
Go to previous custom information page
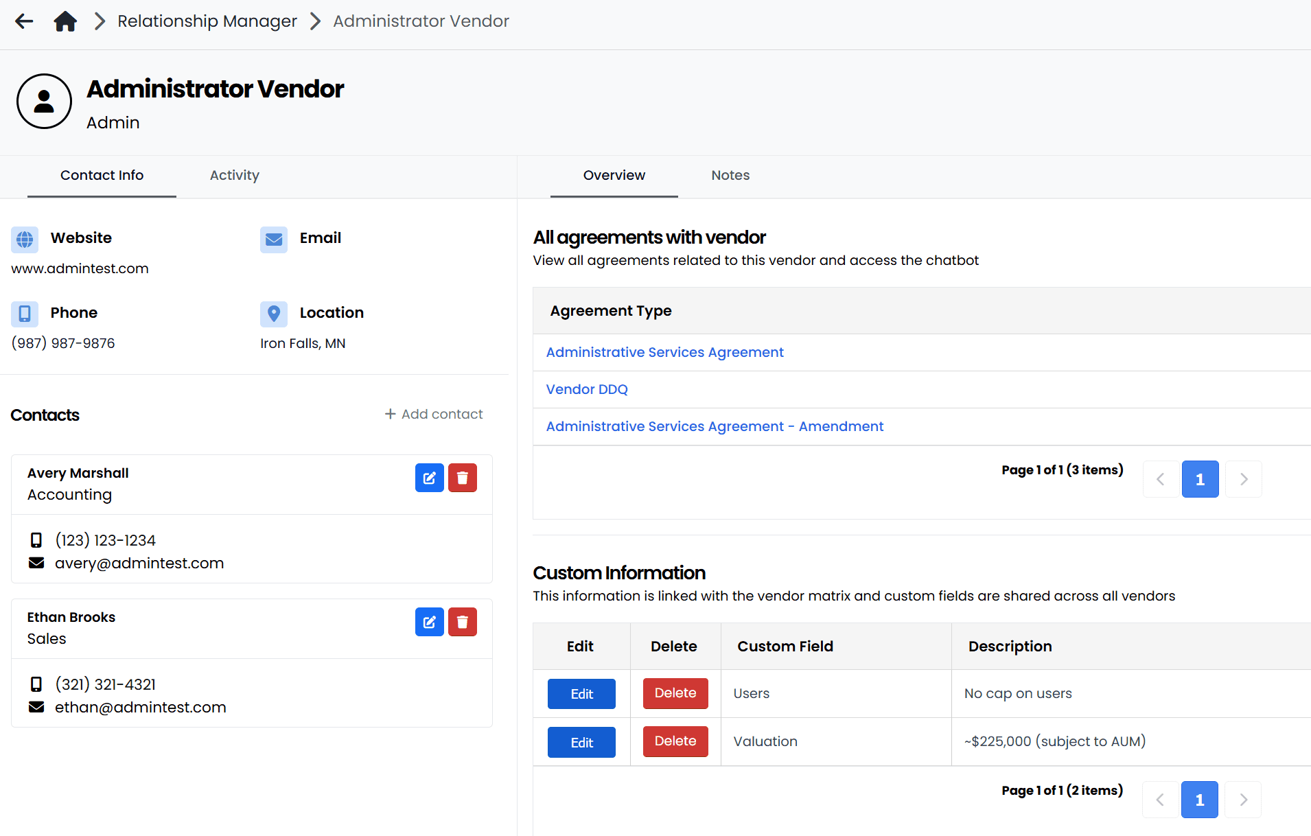(x=1160, y=800)
